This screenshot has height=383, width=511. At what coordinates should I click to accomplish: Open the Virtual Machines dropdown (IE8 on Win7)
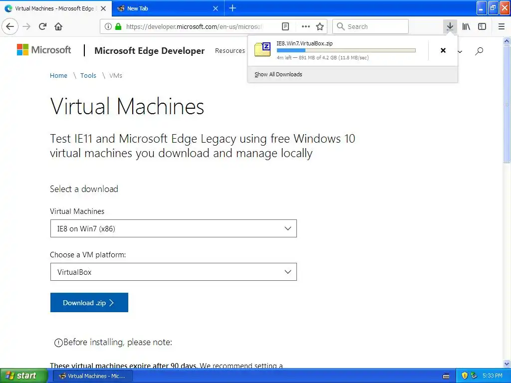coord(173,228)
